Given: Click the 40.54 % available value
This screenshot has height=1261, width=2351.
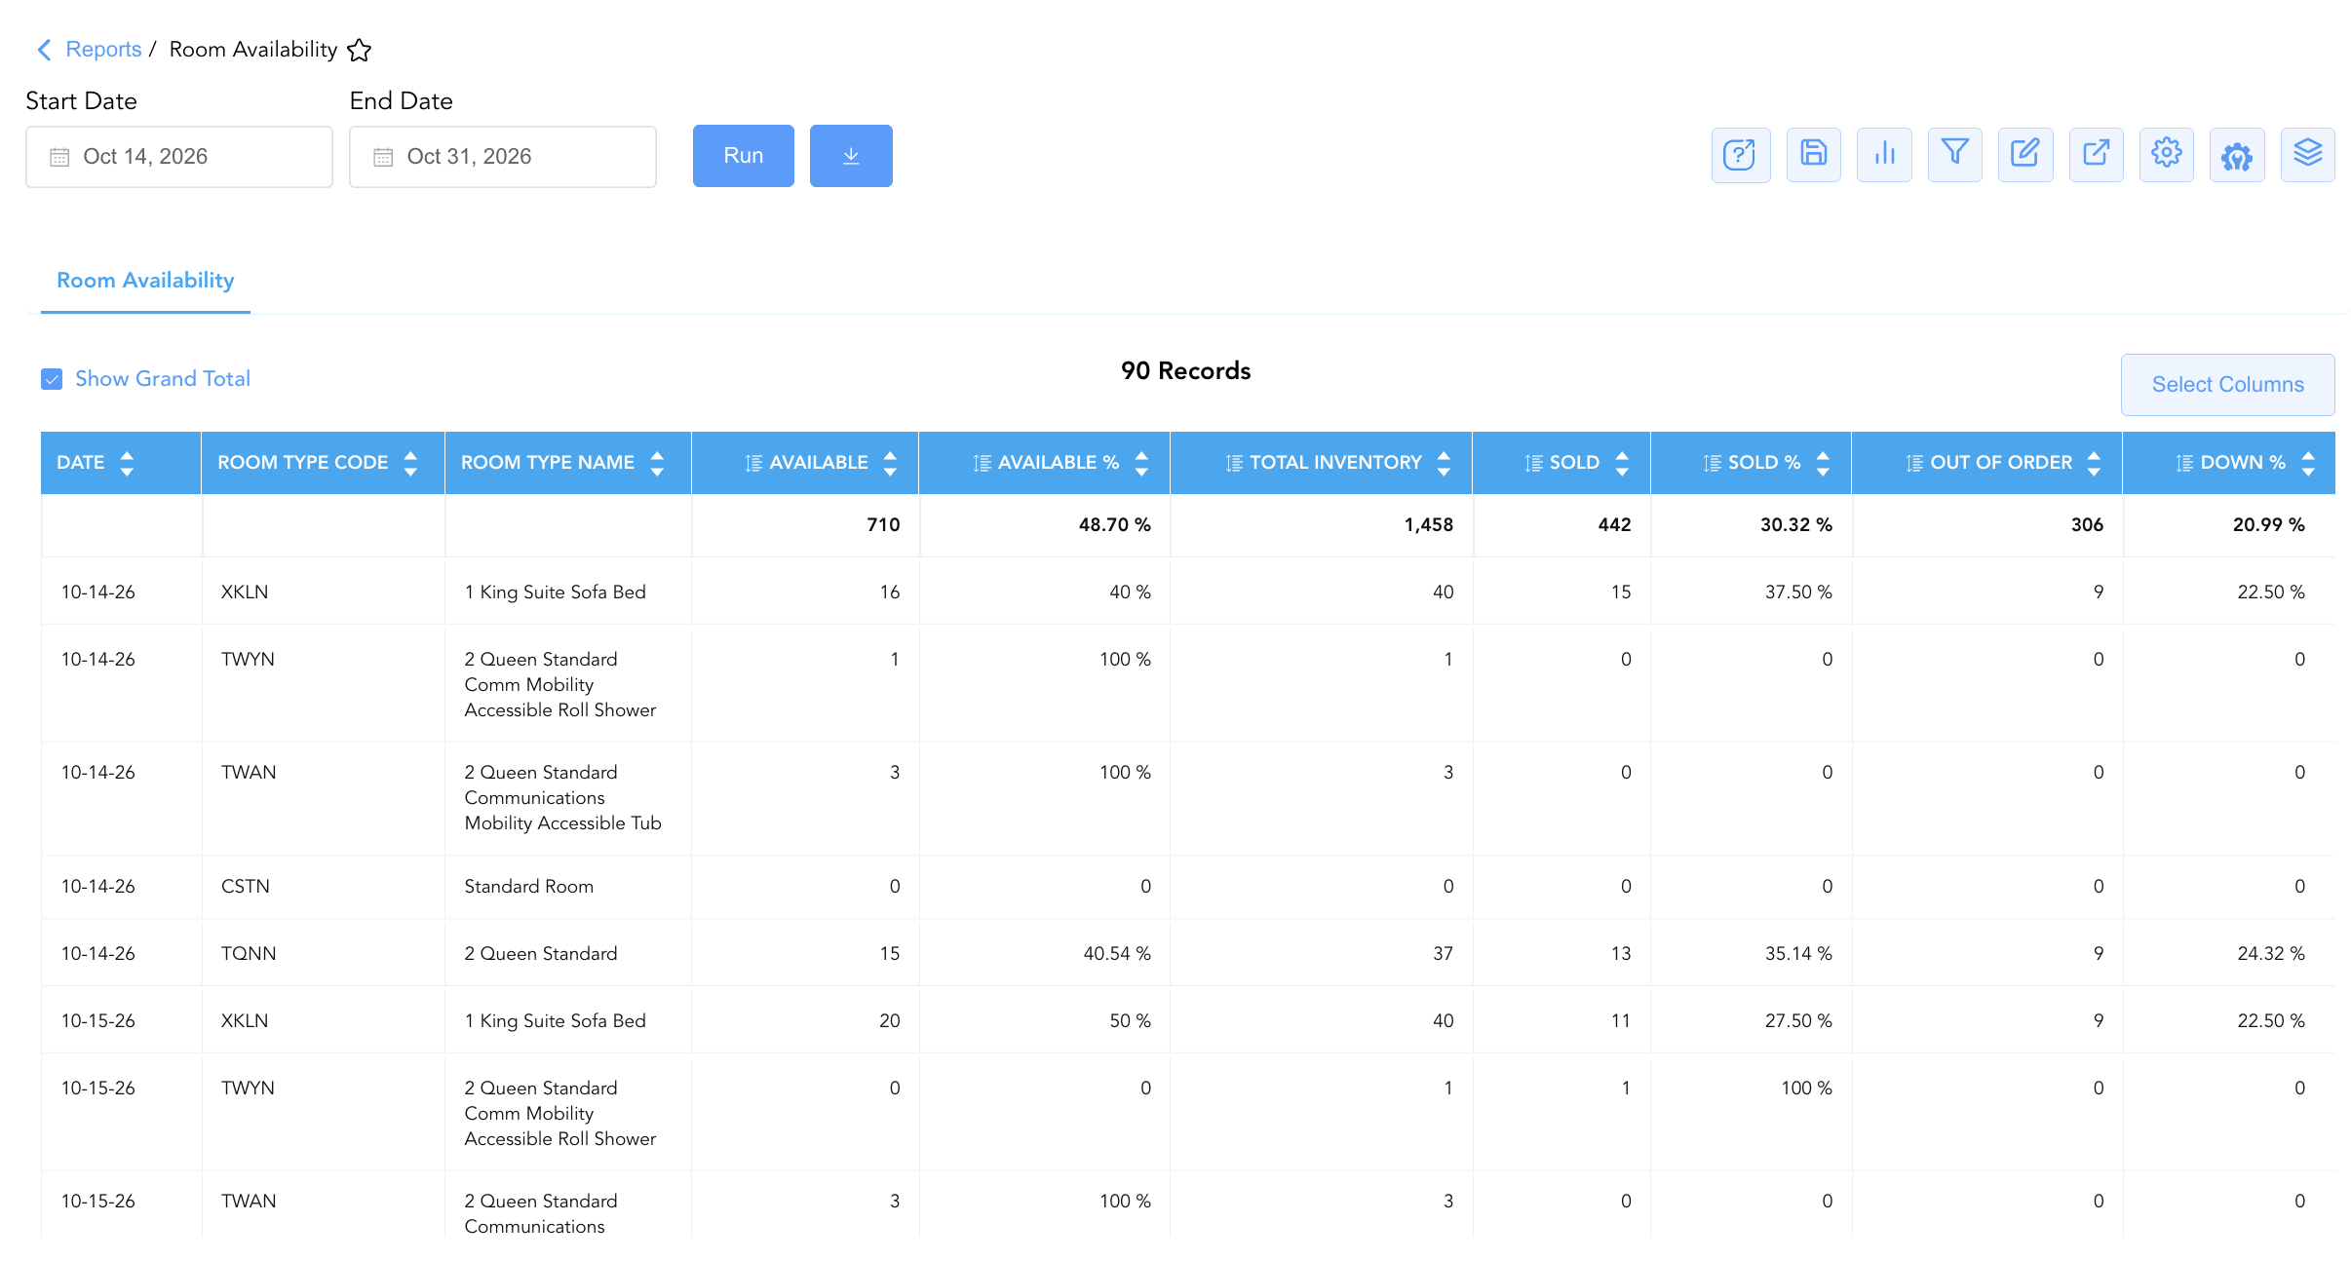Looking at the screenshot, I should tap(1117, 954).
